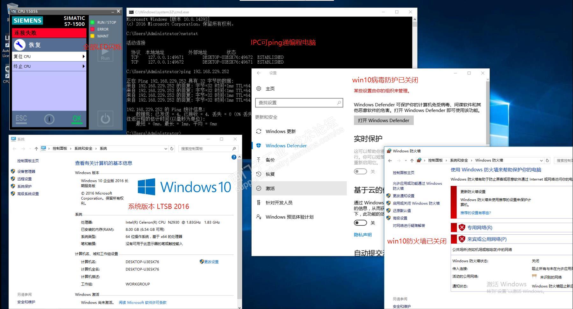Image resolution: width=573 pixels, height=309 pixels.
Task: Open 激活 in the Settings sidebar
Action: (299, 188)
